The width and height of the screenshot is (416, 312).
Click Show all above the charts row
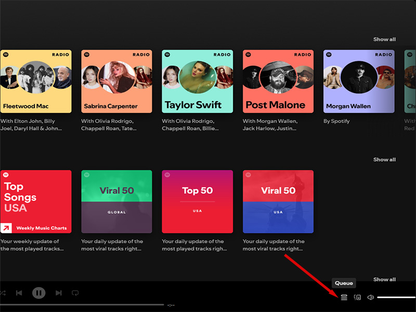click(384, 160)
